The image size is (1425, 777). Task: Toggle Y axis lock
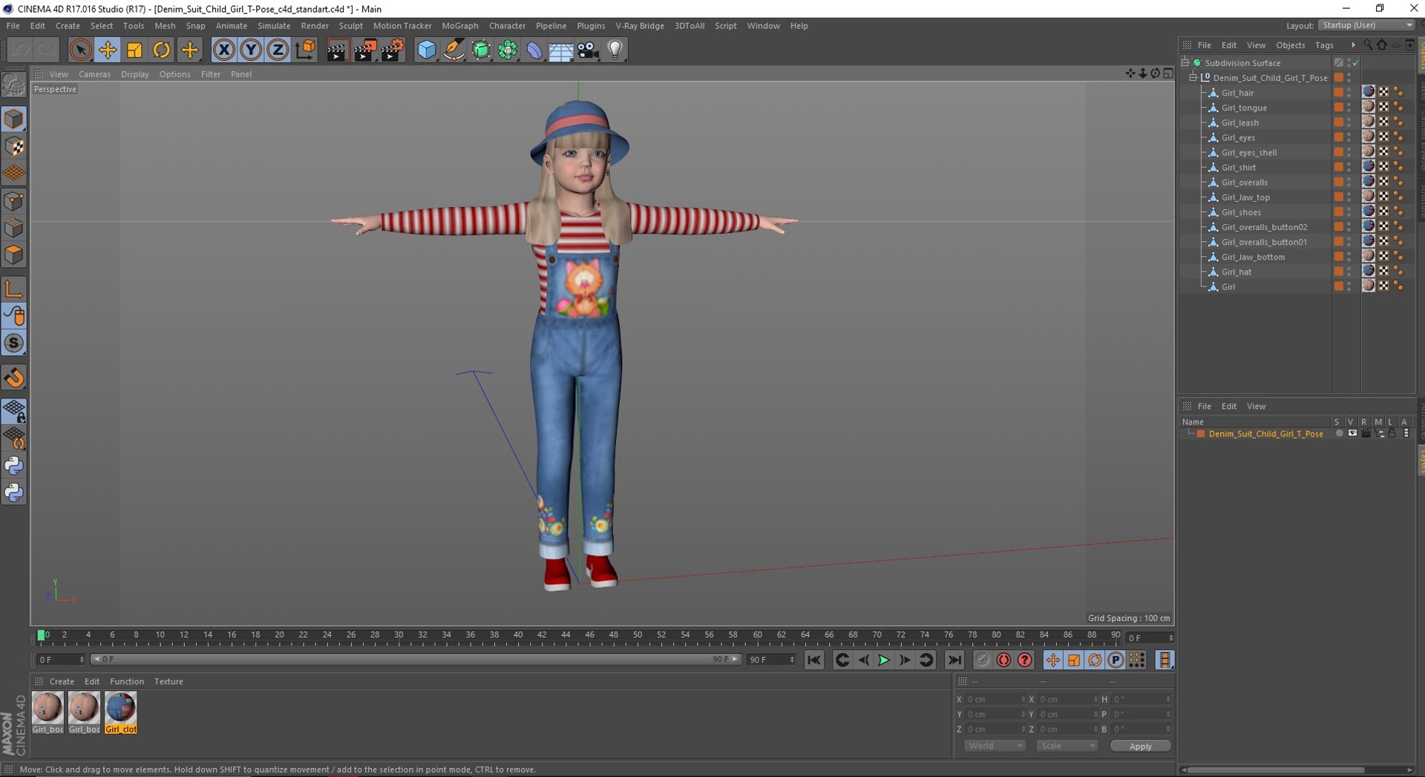251,50
